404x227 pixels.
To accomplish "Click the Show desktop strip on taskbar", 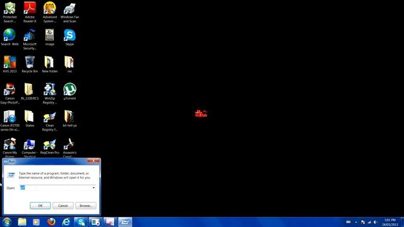I will (x=402, y=222).
